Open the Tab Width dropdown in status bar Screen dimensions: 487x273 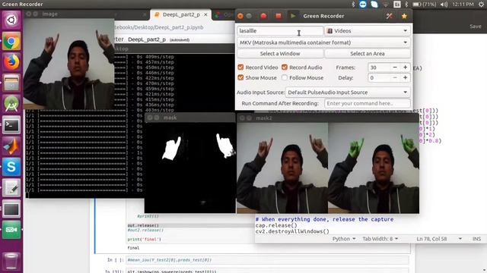tap(380, 239)
